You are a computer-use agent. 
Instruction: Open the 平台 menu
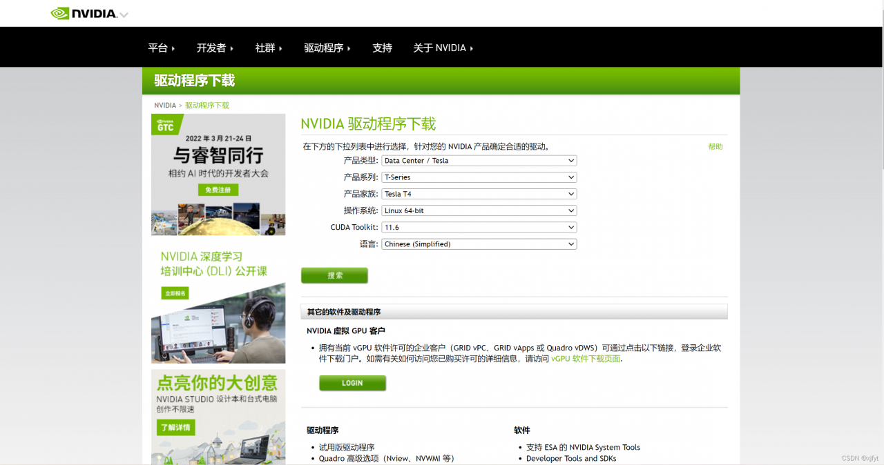point(161,48)
